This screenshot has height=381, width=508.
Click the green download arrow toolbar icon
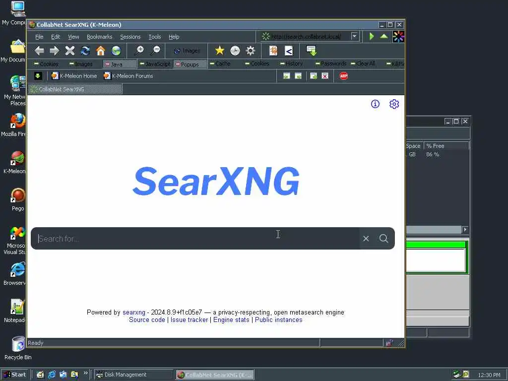[312, 51]
